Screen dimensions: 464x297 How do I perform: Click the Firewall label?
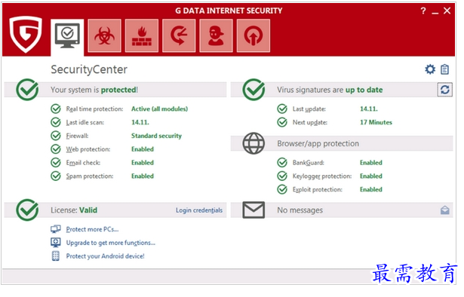point(77,136)
